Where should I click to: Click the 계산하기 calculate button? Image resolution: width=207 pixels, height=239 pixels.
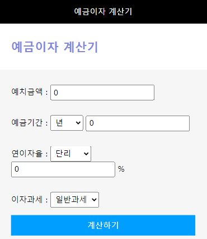(x=103, y=225)
